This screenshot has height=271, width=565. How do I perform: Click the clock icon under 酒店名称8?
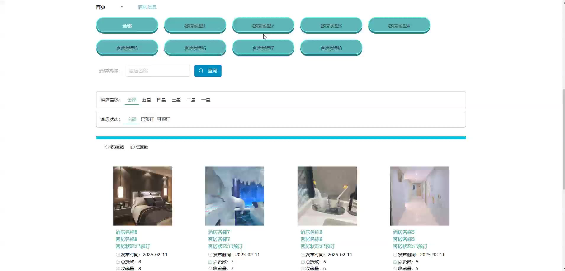click(118, 254)
